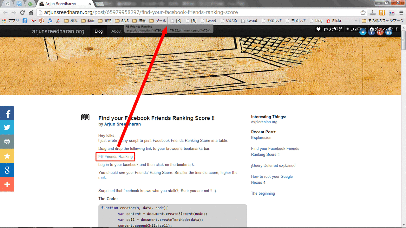Open the Yahoo bookmark icon
This screenshot has height=228, width=406.
click(33, 21)
